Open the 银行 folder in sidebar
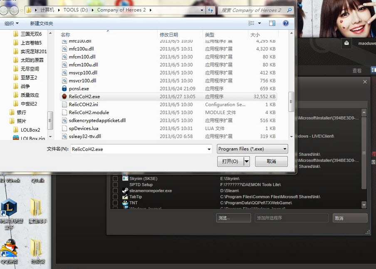 tap(18, 112)
